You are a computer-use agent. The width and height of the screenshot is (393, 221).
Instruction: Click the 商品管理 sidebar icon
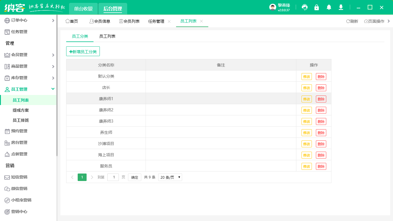pos(7,66)
